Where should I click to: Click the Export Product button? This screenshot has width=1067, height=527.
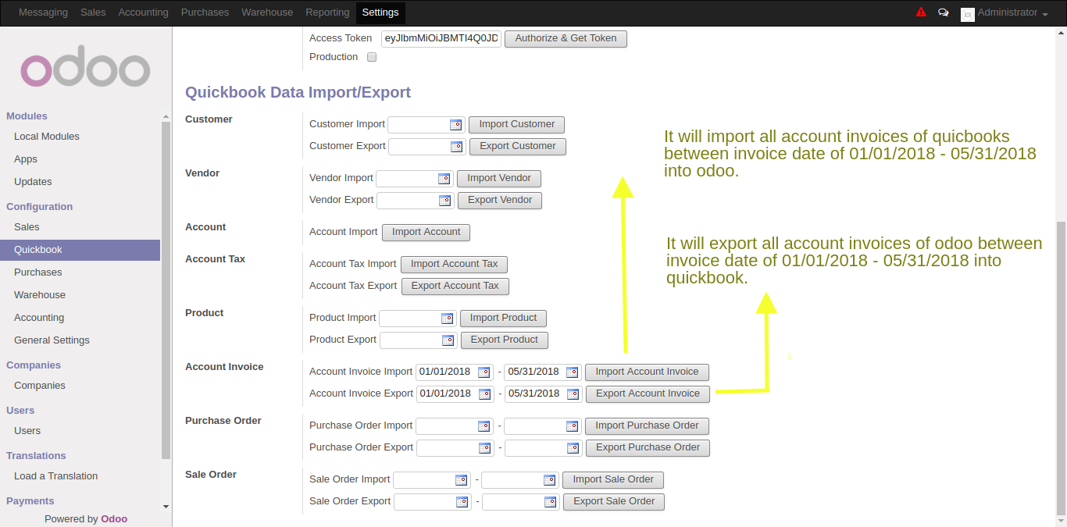505,340
